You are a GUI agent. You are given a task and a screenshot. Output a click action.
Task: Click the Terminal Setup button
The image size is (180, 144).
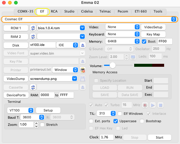(x=48, y=110)
